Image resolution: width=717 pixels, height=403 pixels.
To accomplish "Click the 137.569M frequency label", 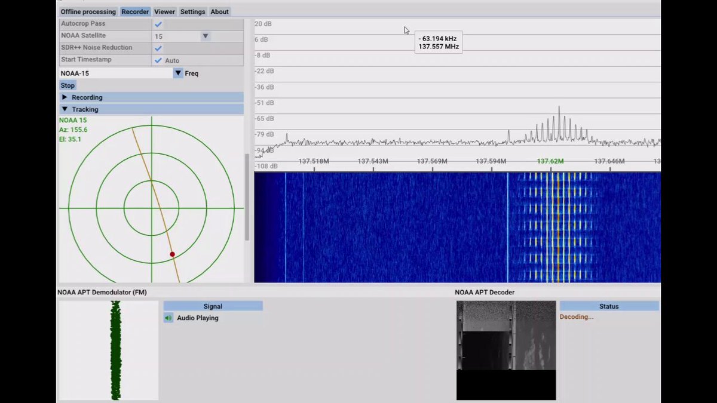I will tap(432, 161).
